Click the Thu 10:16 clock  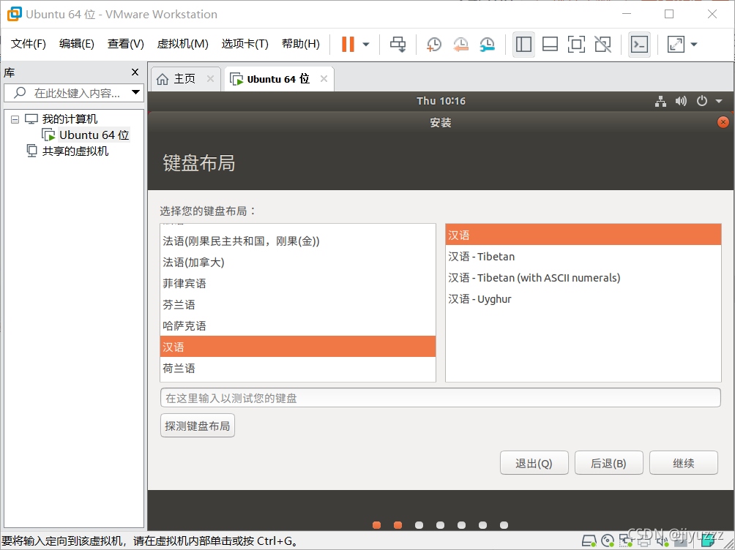[x=441, y=101]
